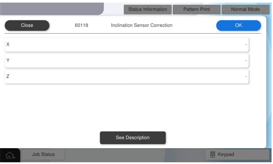The height and width of the screenshot is (164, 273).
Task: Click the X axis label
Action: [8, 45]
